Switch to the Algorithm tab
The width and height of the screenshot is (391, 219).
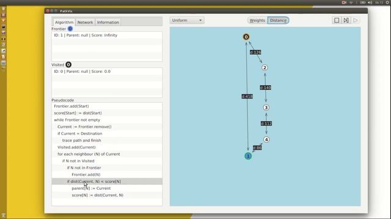pos(64,23)
